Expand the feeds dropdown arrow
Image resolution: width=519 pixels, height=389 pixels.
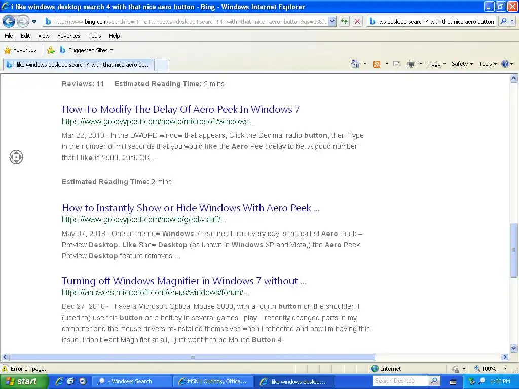387,64
